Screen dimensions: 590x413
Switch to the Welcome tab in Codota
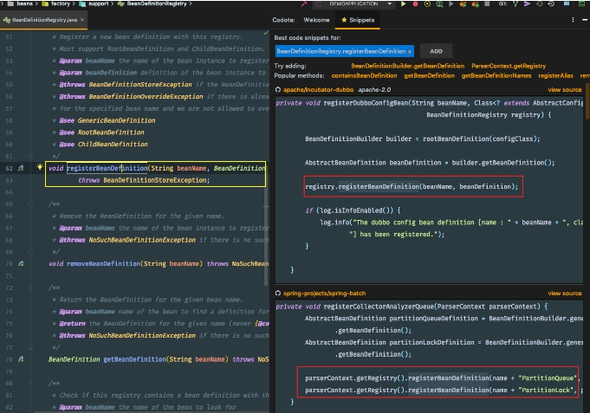[316, 20]
